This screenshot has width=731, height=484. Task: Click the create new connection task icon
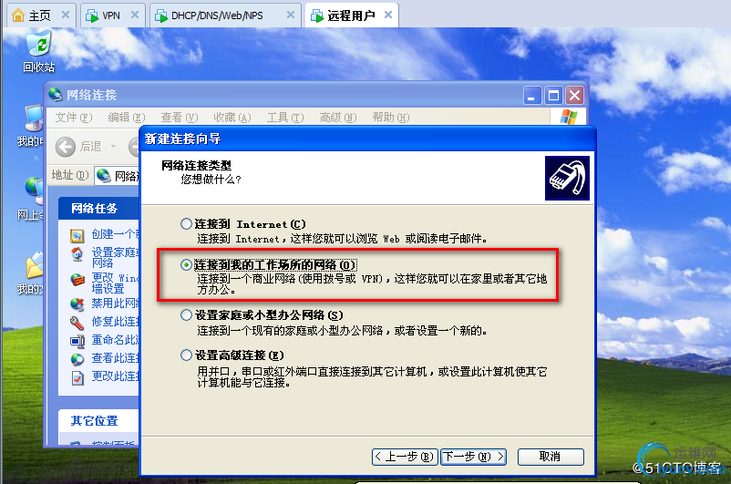pos(77,235)
